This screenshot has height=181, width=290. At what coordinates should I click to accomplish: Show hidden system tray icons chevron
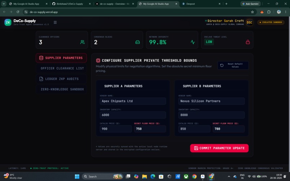pos(229,177)
